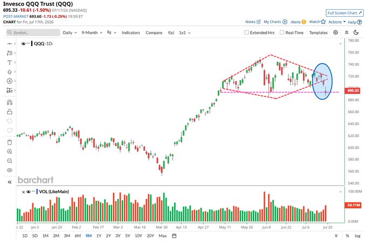Image resolution: width=366 pixels, height=241 pixels.
Task: Select the 5Y range
Action: pyautogui.click(x=128, y=236)
